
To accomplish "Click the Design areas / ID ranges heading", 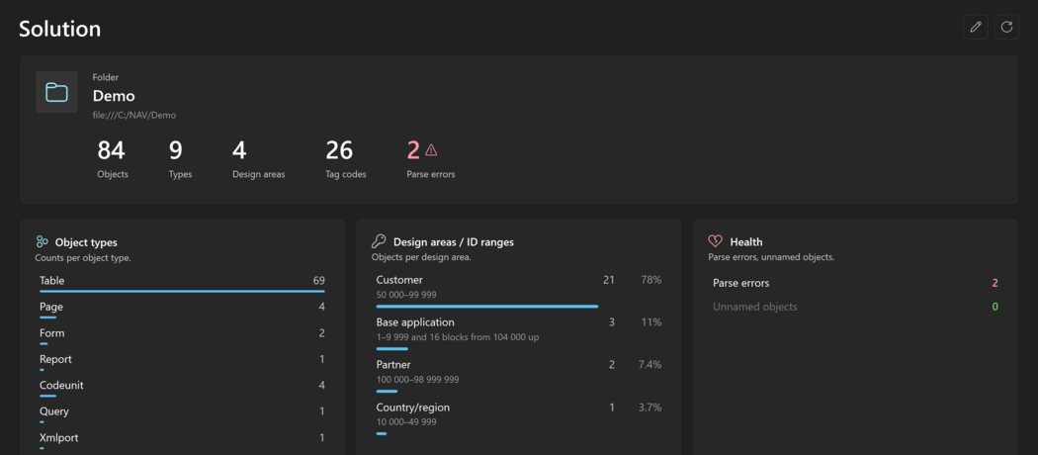I will (454, 242).
